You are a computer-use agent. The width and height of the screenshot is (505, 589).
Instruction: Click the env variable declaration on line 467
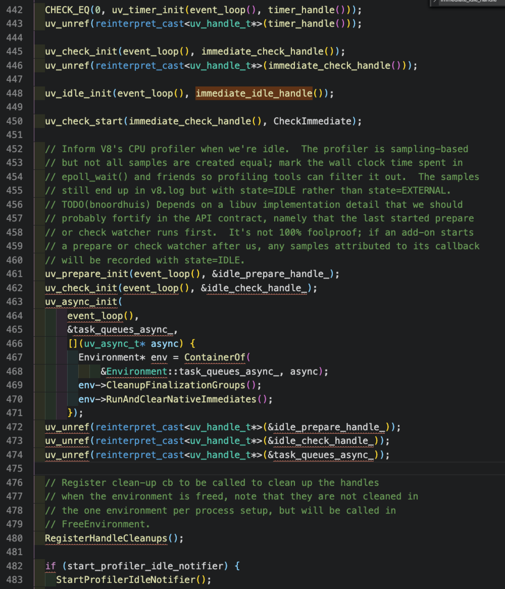[x=159, y=357]
